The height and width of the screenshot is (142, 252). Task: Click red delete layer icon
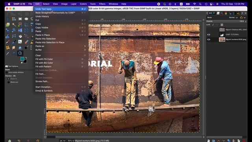(244, 141)
